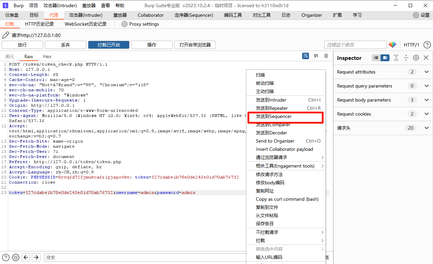This screenshot has width=433, height=264.
Task: Switch the editor to the Hex view tab
Action: 47,56
